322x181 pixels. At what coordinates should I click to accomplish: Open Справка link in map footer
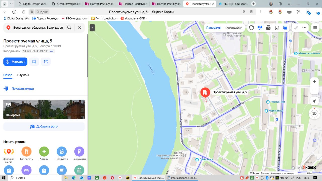click(x=265, y=173)
